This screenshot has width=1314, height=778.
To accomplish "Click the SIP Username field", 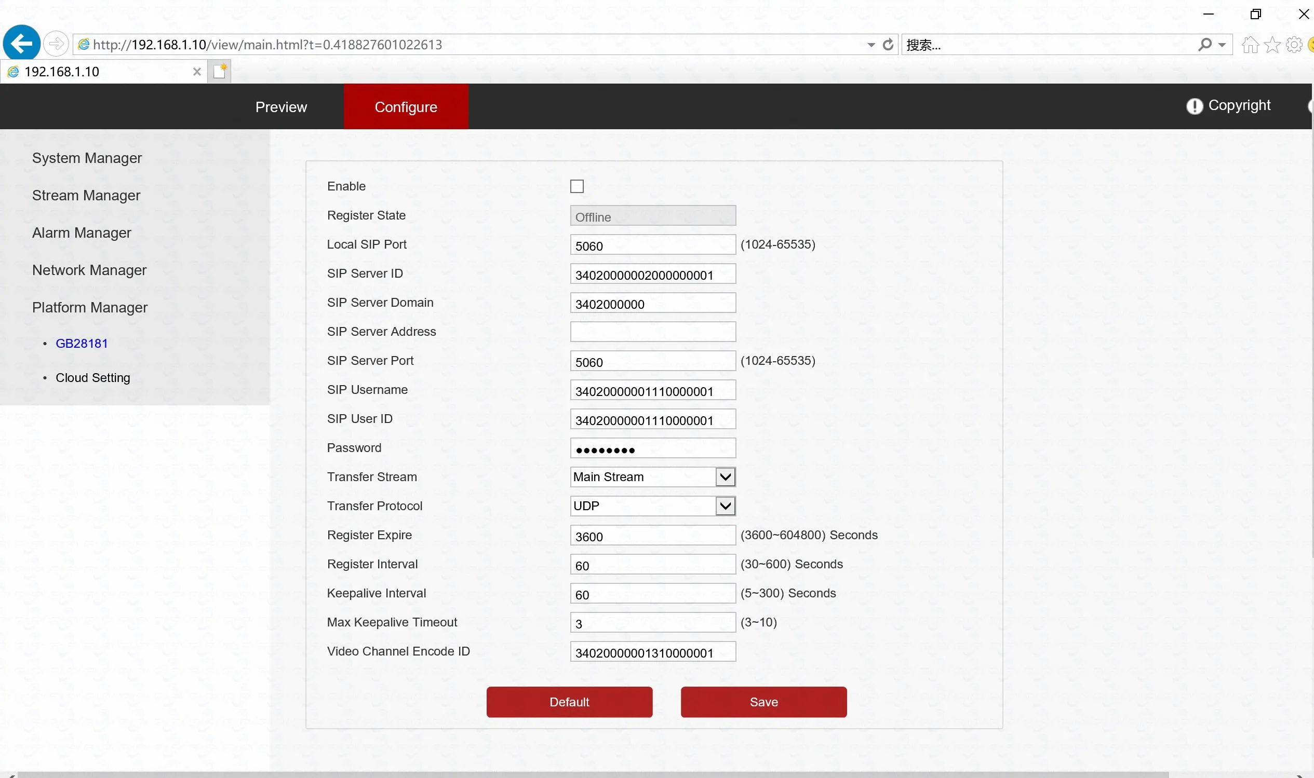I will (652, 390).
